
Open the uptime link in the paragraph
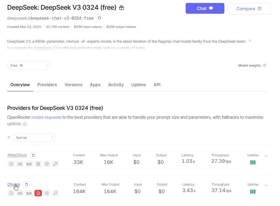14,124
